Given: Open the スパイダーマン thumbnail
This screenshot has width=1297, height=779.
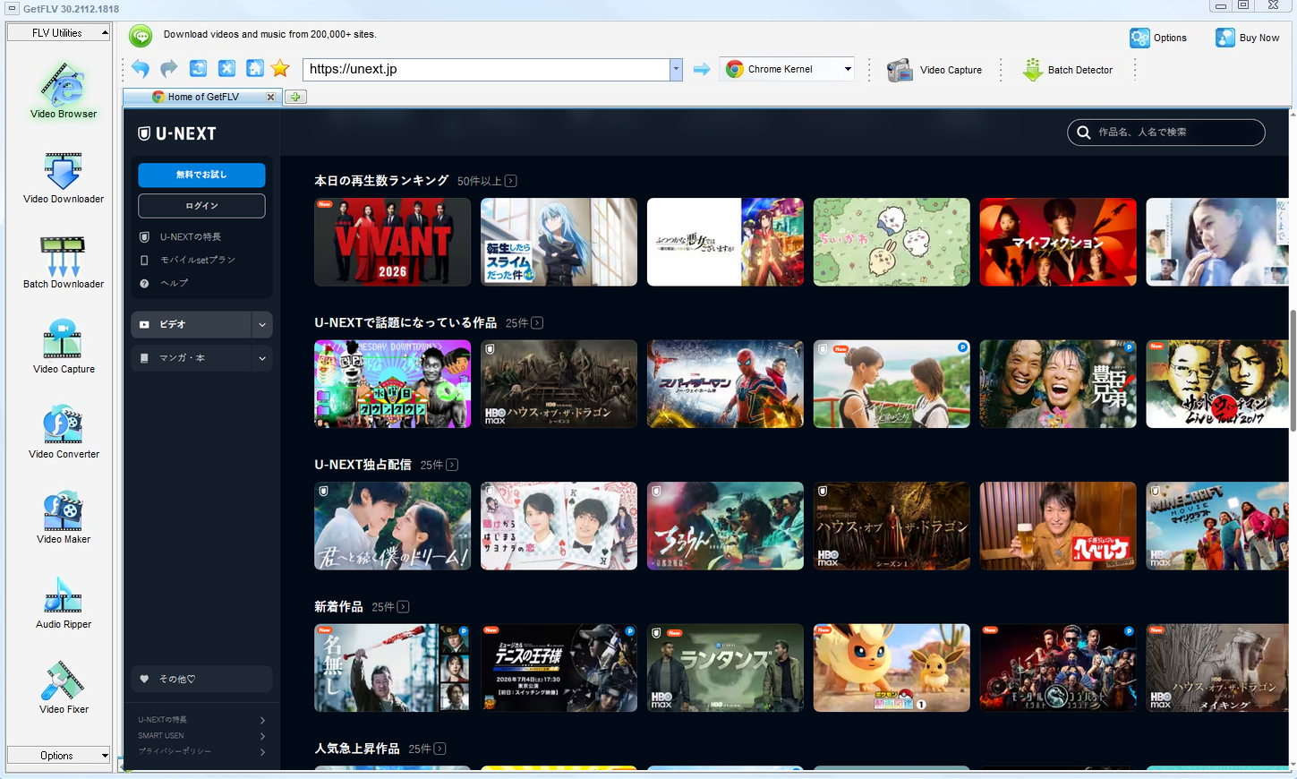Looking at the screenshot, I should (725, 384).
